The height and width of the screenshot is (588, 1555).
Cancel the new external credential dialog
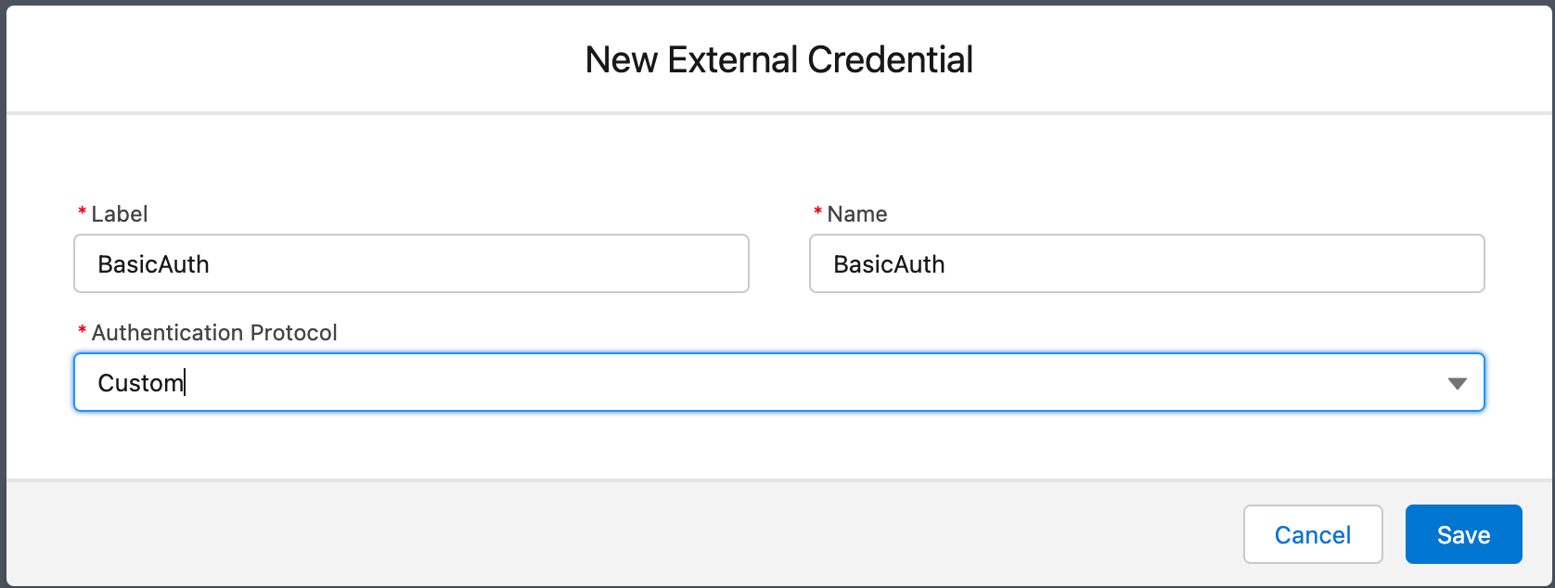pos(1312,534)
